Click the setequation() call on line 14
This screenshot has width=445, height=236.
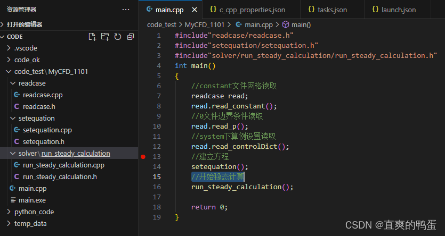pyautogui.click(x=220, y=167)
